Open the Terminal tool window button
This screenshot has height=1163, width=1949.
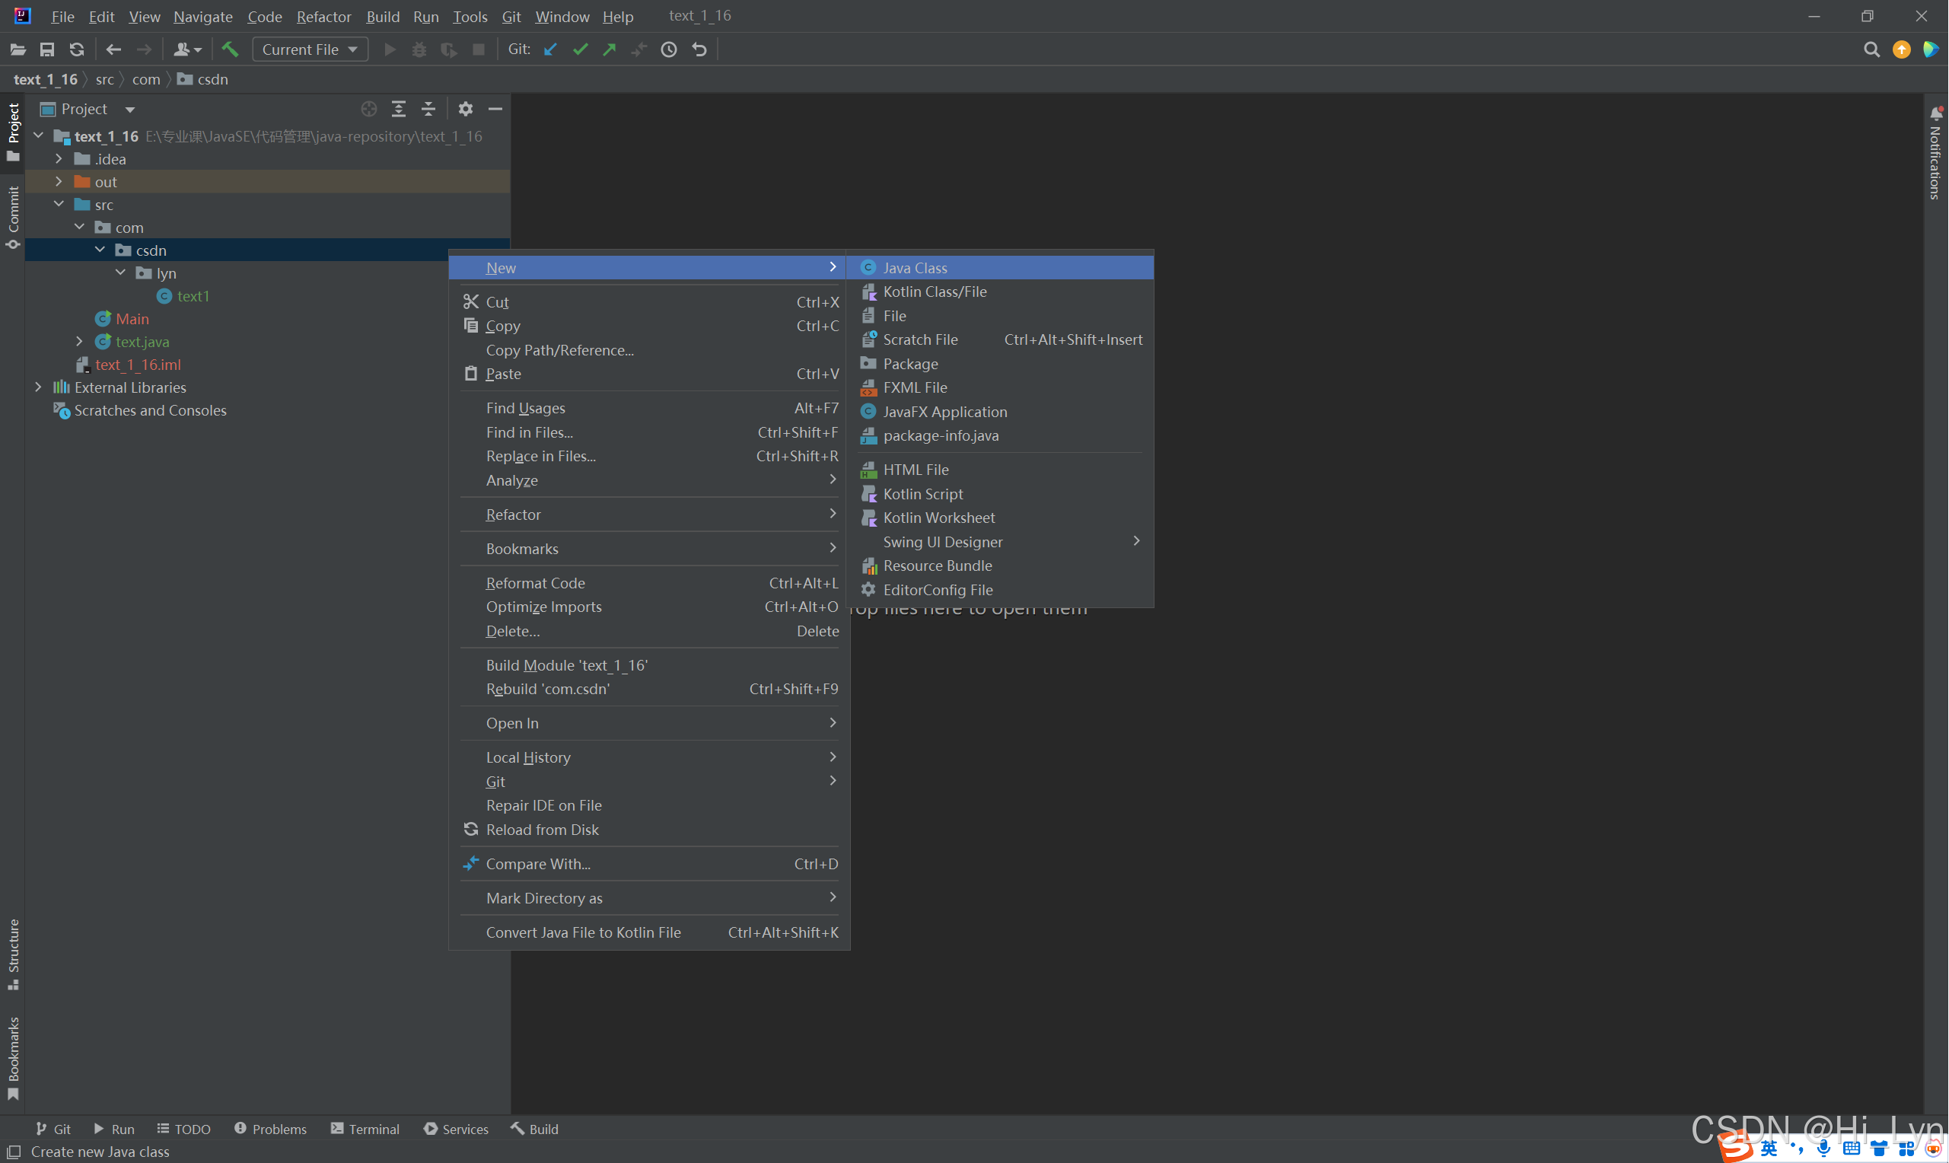pos(366,1129)
